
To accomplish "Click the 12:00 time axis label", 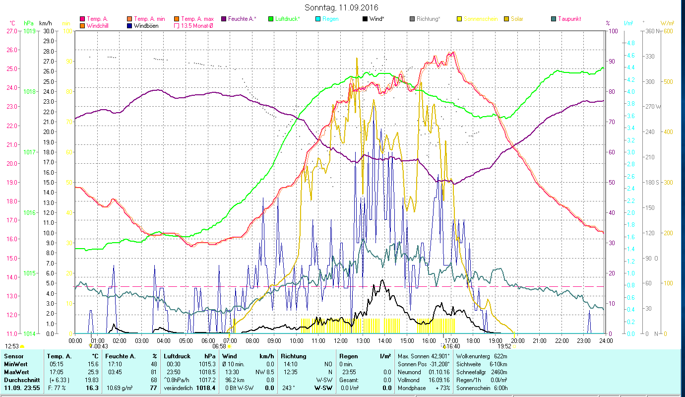I will pos(341,340).
